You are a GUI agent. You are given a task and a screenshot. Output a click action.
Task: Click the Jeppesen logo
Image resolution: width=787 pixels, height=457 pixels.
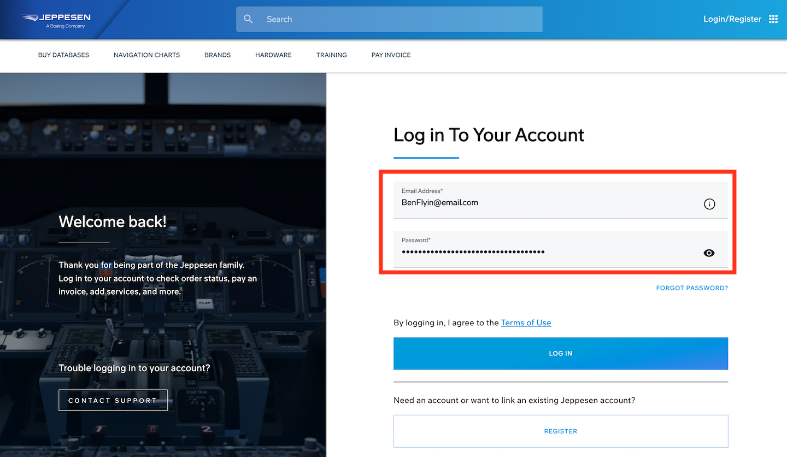(56, 20)
